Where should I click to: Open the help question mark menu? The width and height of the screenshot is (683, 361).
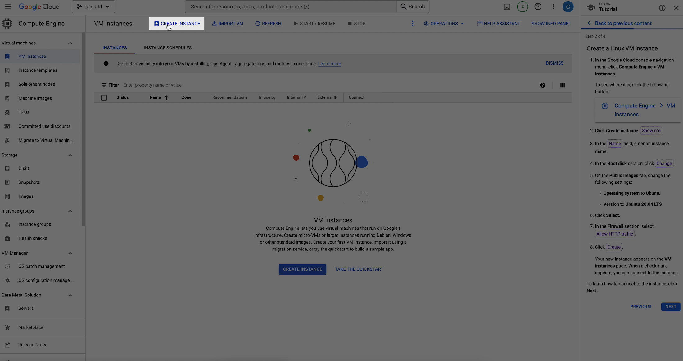(x=538, y=7)
